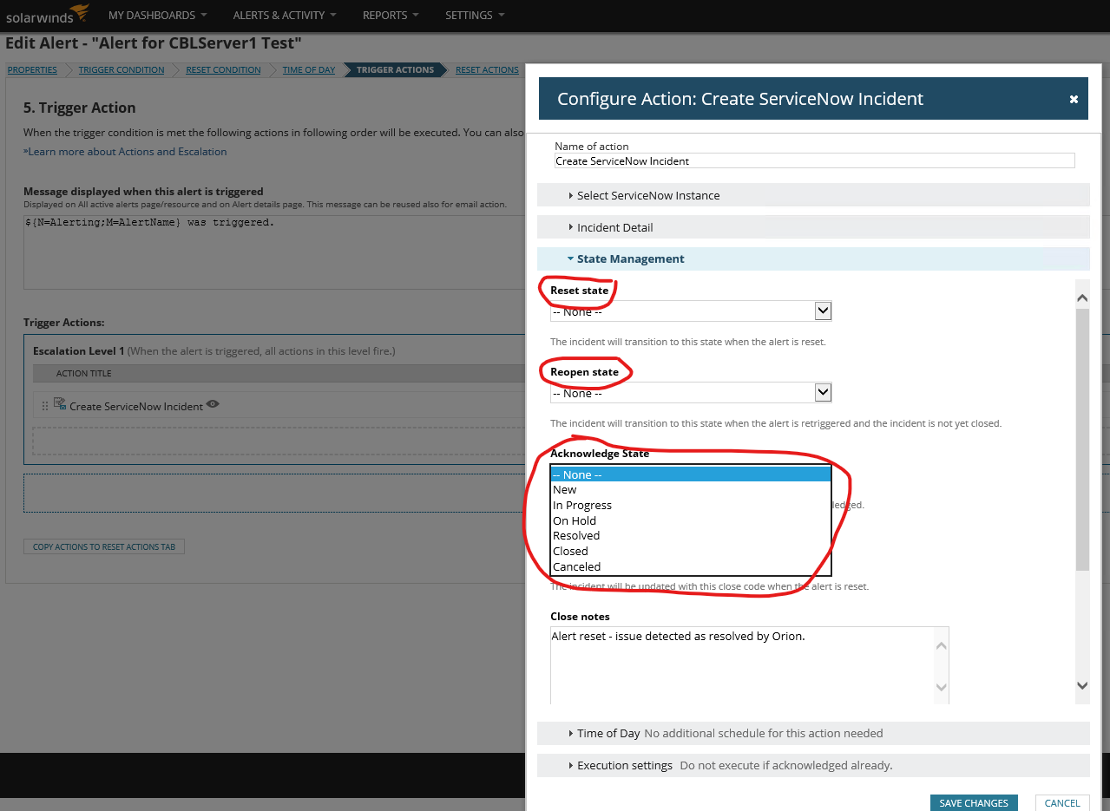
Task: Click Close notes scroll down arrow
Action: (x=942, y=688)
